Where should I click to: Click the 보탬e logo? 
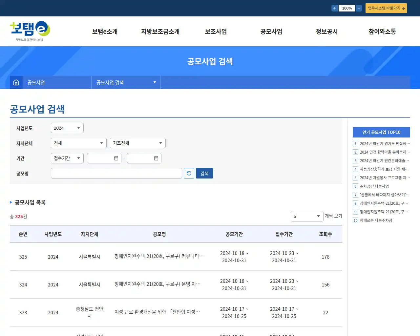pos(30,31)
